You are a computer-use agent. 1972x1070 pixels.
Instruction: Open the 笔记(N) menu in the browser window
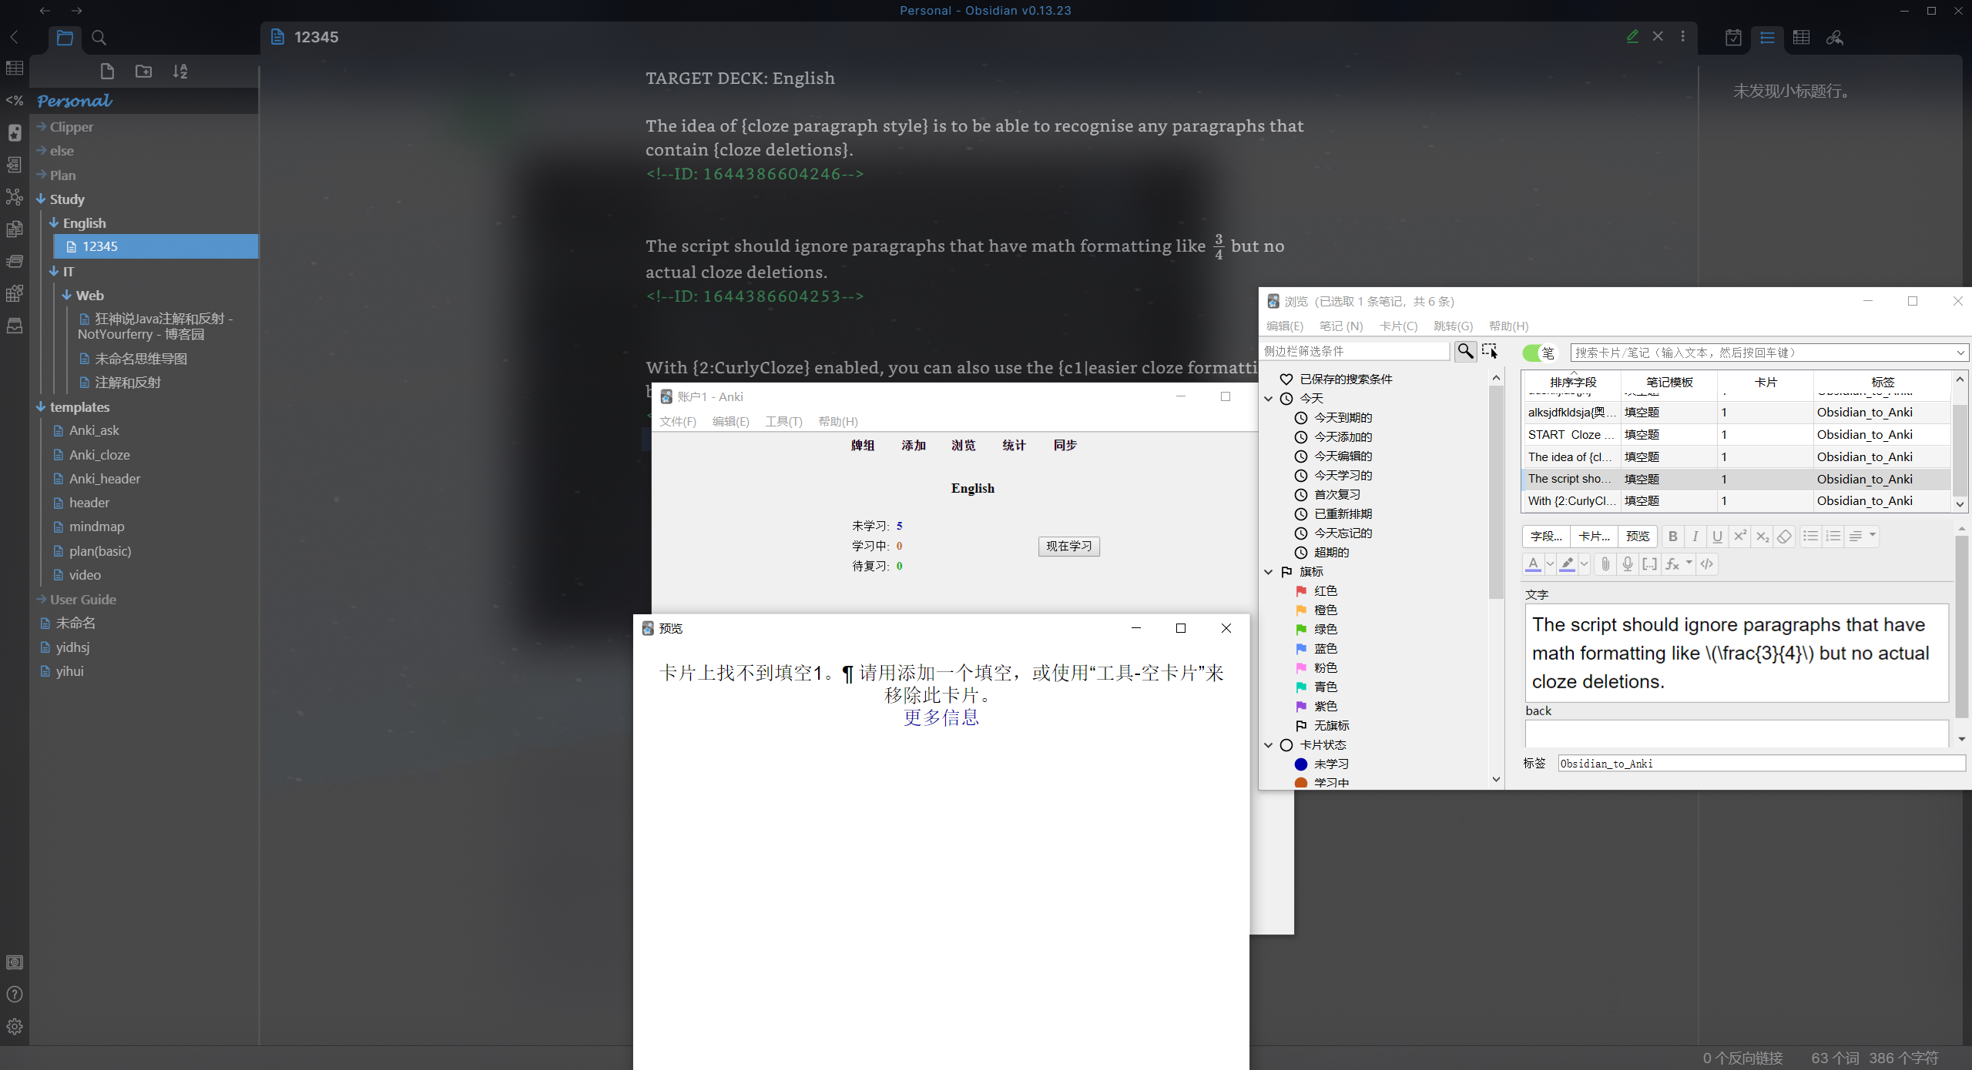pyautogui.click(x=1340, y=326)
